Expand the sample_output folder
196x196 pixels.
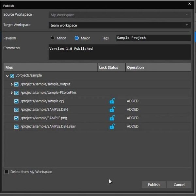pos(11,84)
